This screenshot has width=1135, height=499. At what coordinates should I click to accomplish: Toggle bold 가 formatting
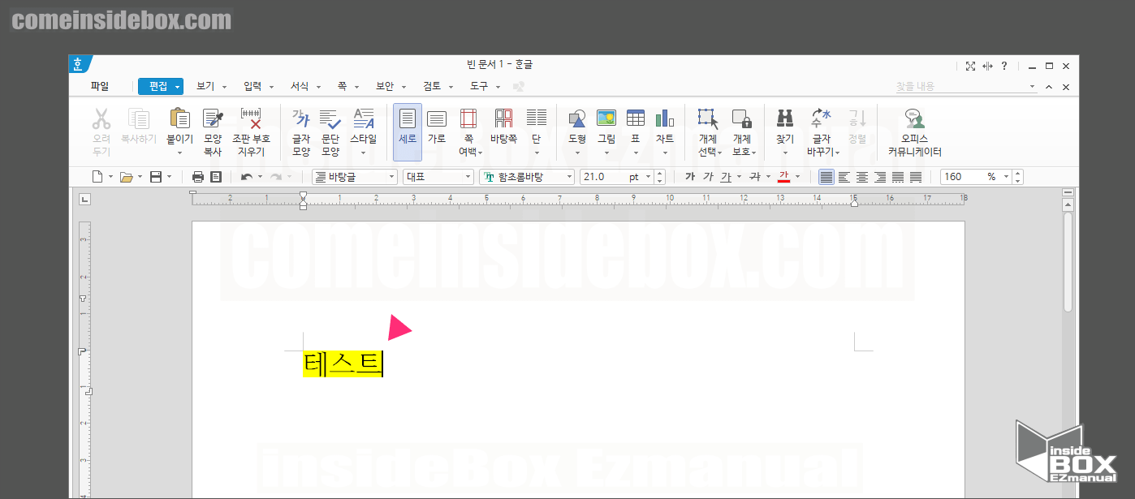click(x=690, y=177)
